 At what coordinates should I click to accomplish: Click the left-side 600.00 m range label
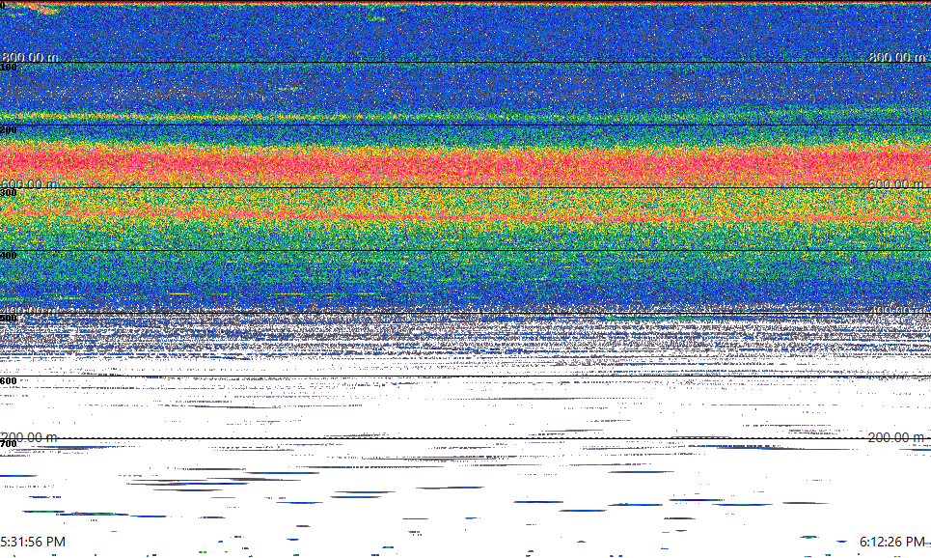30,184
